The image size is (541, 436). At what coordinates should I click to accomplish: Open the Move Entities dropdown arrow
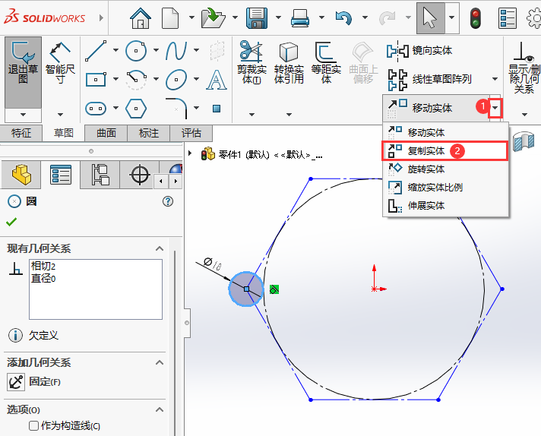click(x=495, y=108)
